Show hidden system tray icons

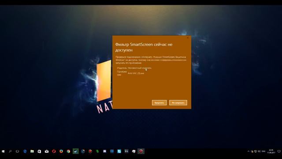(x=249, y=151)
